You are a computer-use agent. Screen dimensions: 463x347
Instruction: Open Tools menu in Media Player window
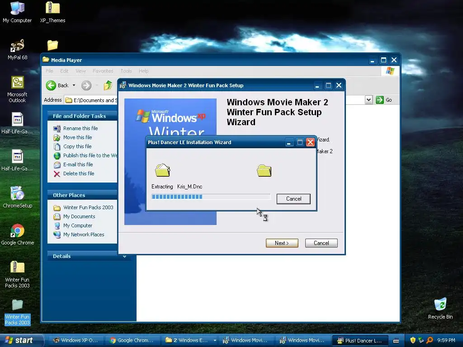(126, 71)
